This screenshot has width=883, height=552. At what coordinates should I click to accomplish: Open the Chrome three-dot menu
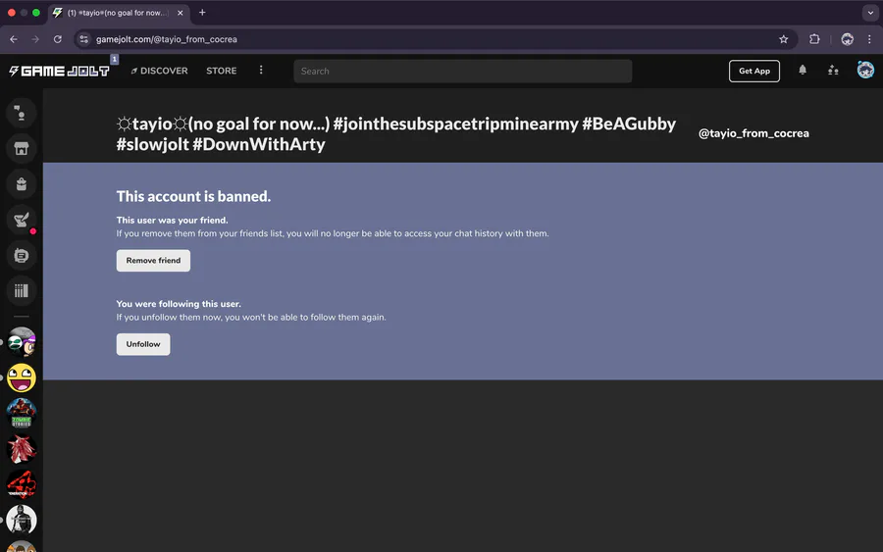point(869,39)
